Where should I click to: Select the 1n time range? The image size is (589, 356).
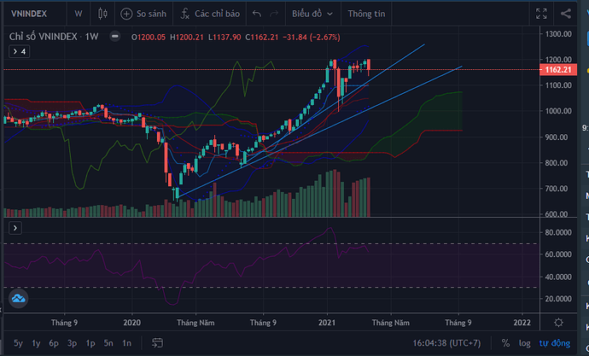[x=126, y=342]
